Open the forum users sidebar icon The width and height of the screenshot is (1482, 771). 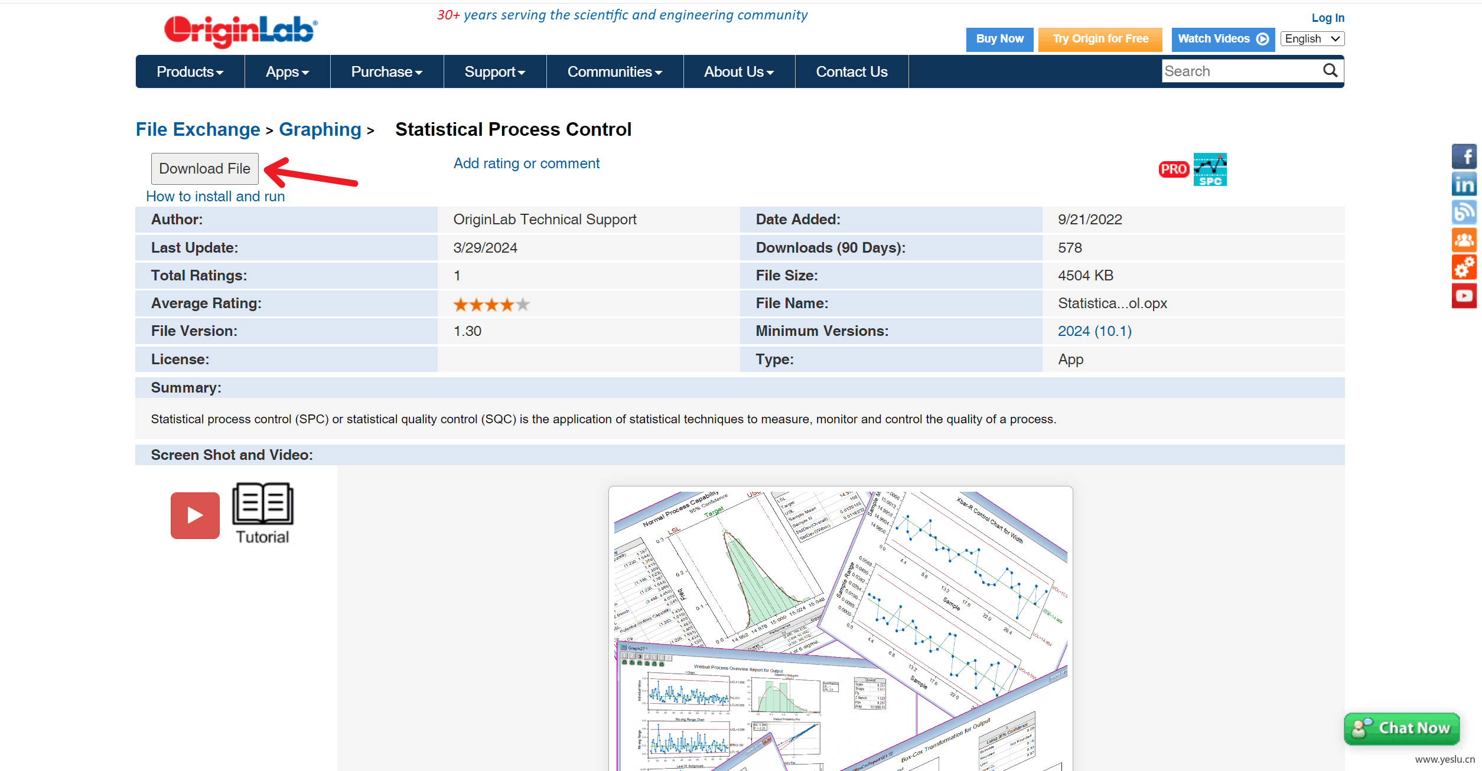[x=1464, y=240]
